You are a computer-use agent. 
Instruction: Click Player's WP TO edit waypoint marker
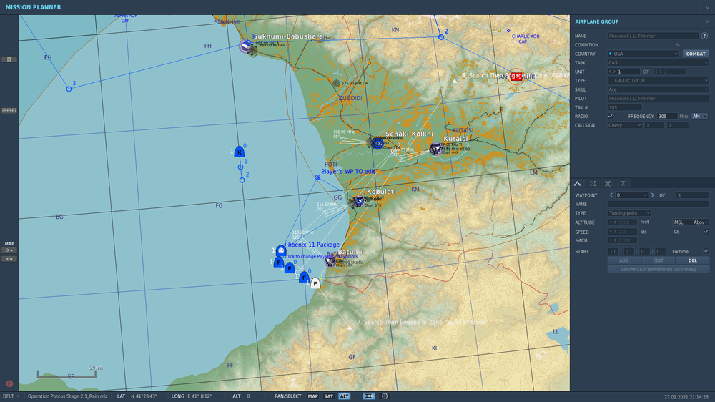pos(317,177)
